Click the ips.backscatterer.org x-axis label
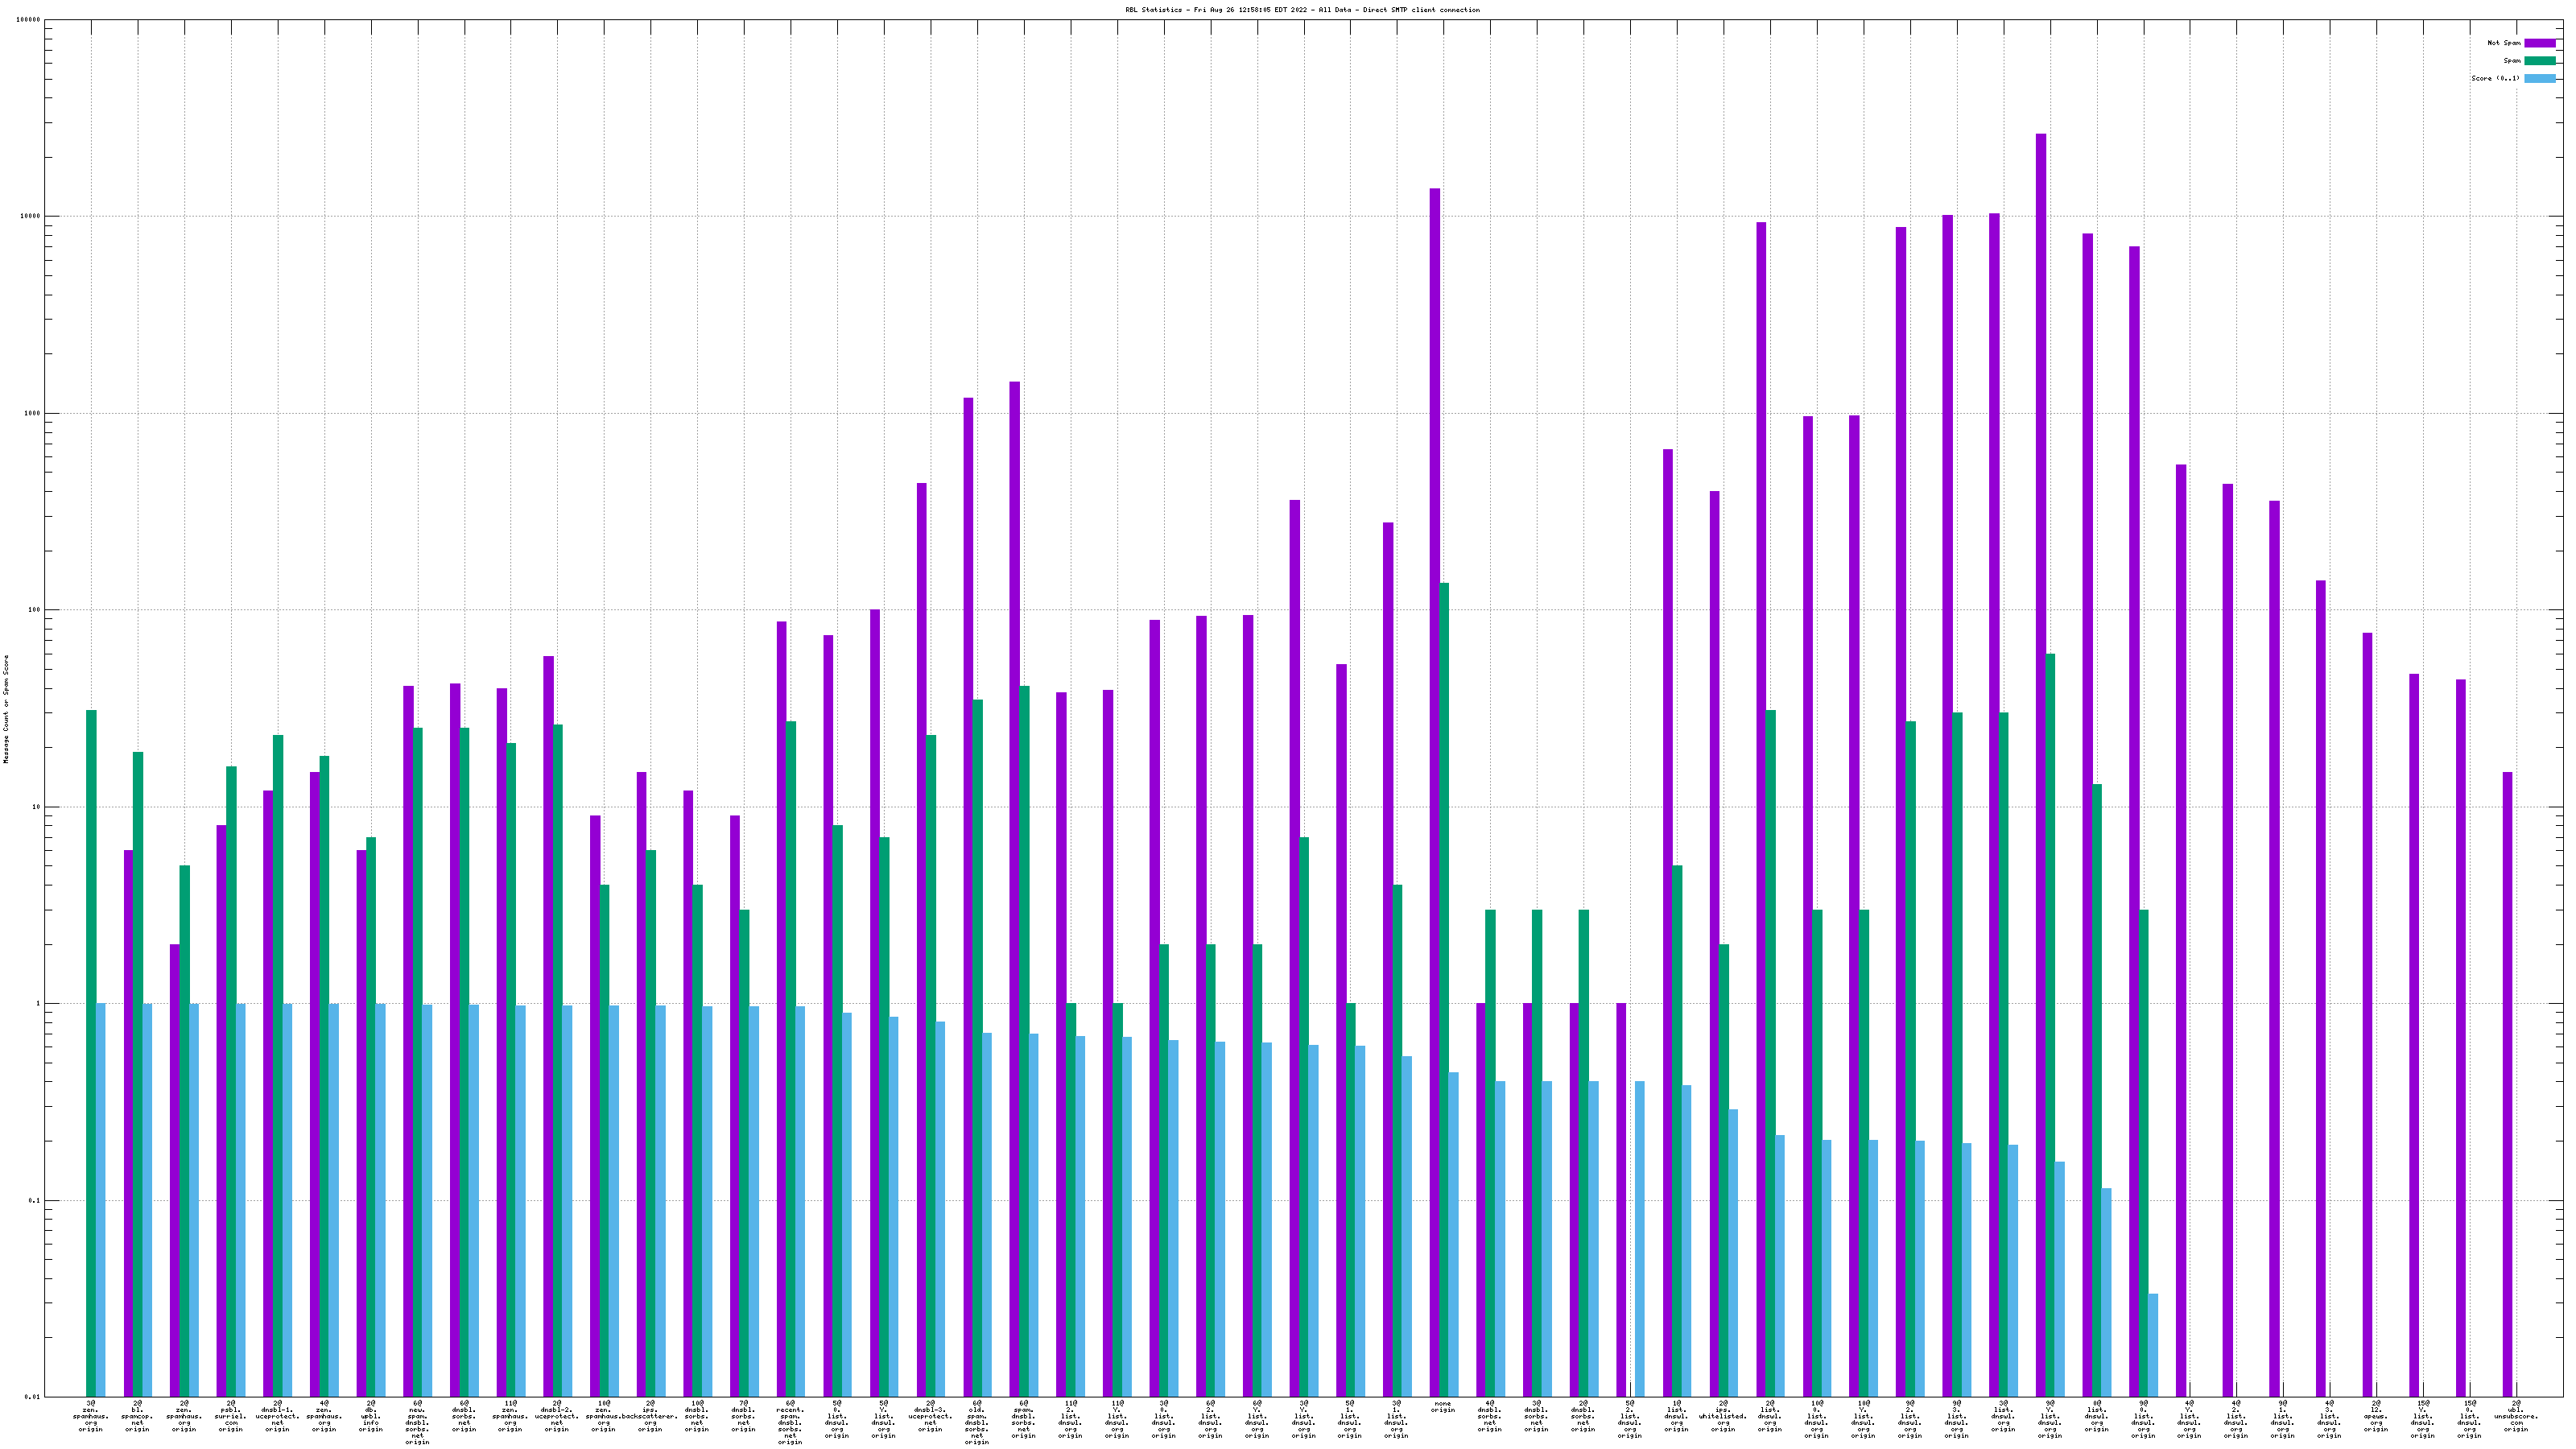 (650, 1416)
